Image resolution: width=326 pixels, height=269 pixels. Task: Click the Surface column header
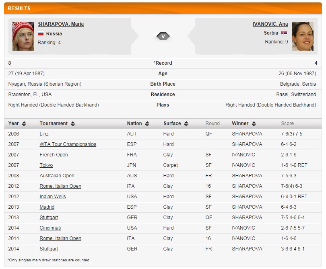coord(172,123)
